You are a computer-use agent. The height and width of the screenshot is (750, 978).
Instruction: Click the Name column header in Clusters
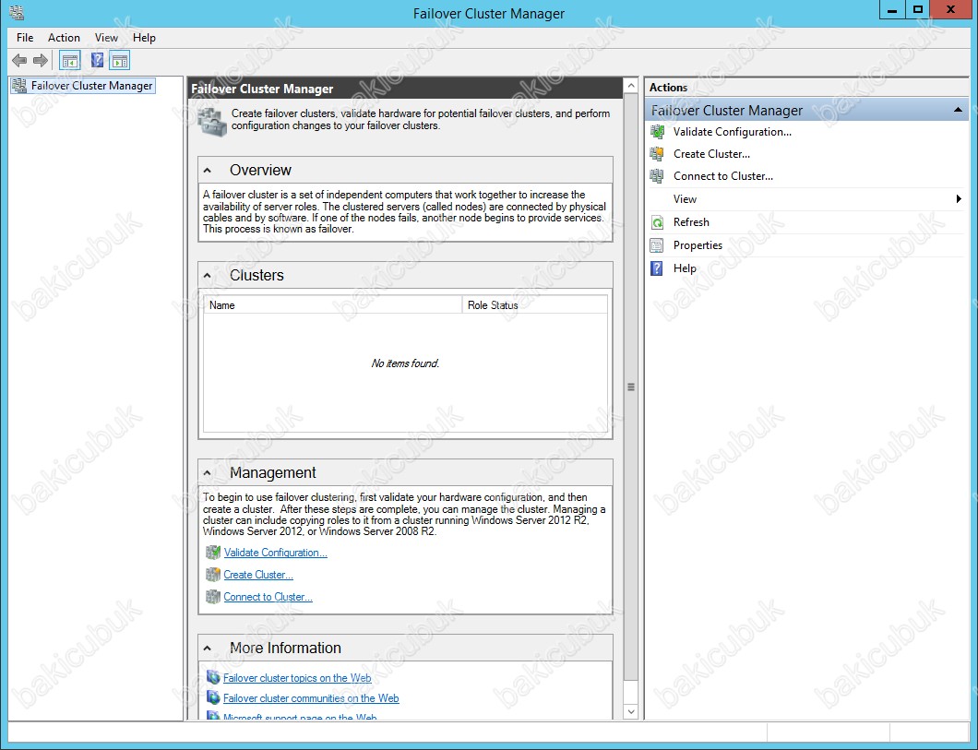[x=332, y=304]
